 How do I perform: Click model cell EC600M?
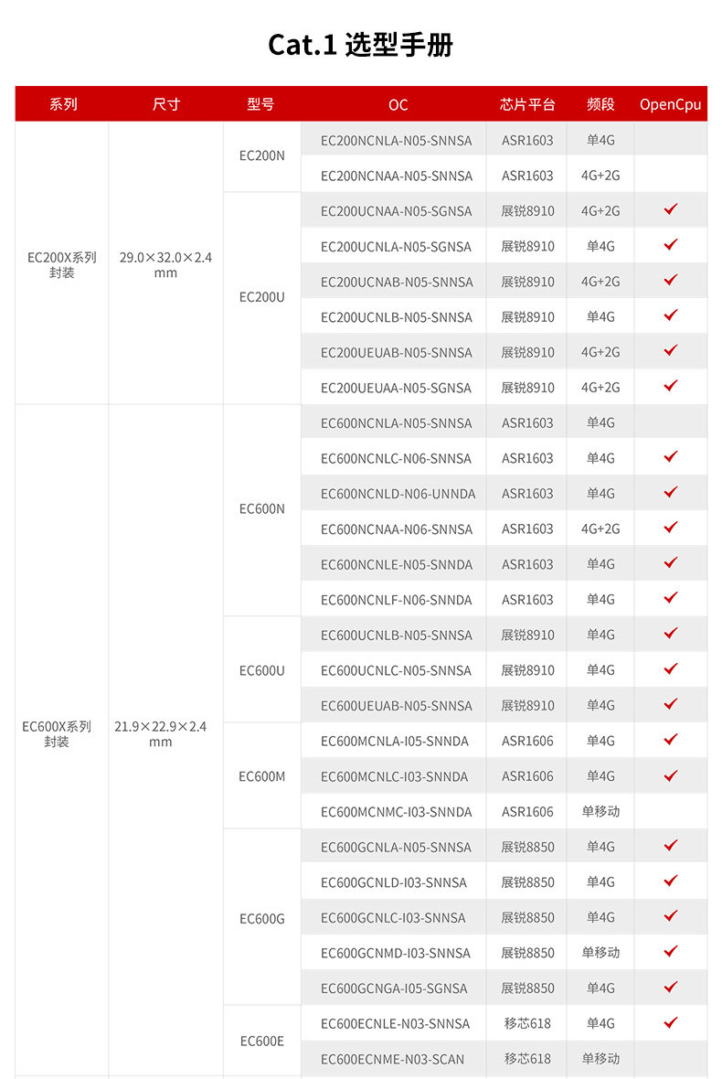click(x=262, y=776)
